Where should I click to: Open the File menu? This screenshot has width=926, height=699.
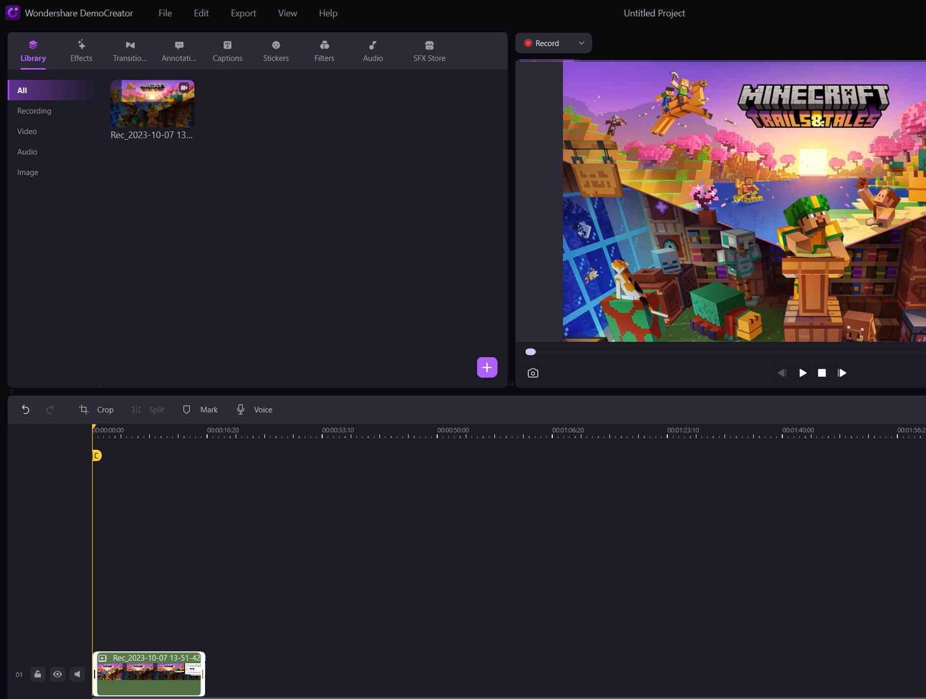(165, 13)
